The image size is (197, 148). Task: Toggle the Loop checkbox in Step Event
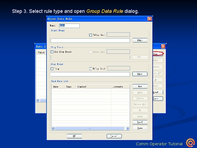(x=52, y=69)
